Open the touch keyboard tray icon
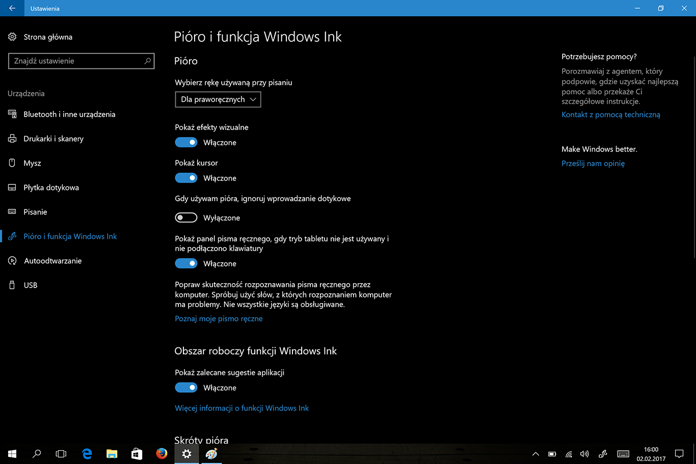This screenshot has width=696, height=464. tap(623, 454)
